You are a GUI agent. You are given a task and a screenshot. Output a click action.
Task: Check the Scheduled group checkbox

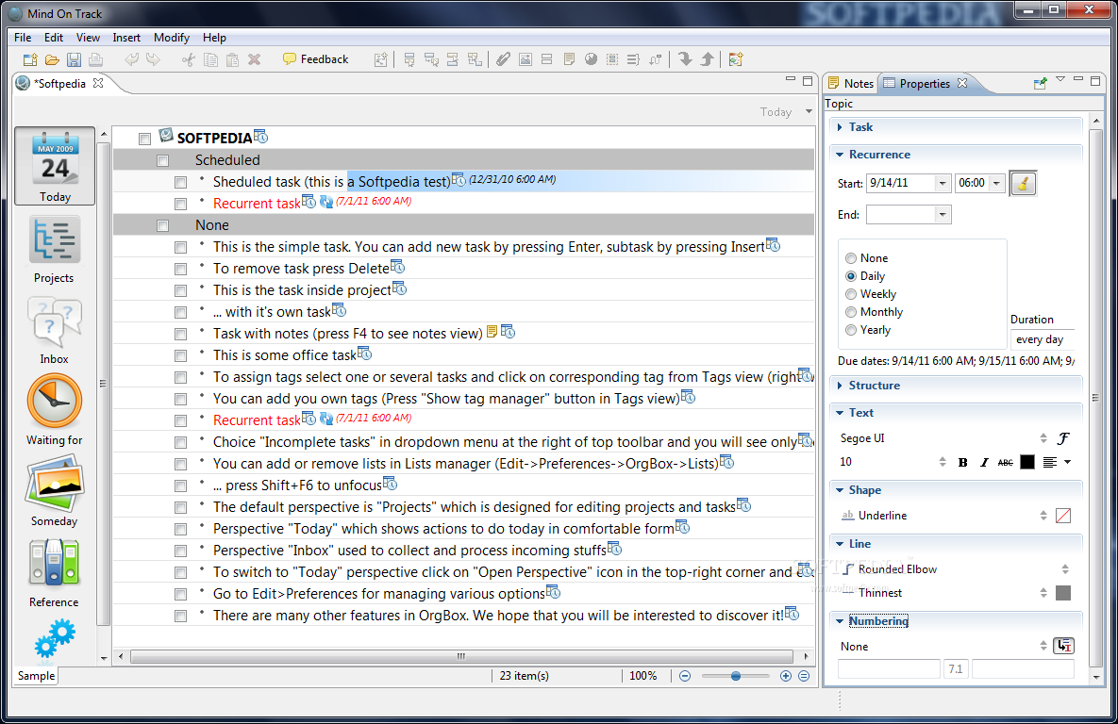[162, 161]
